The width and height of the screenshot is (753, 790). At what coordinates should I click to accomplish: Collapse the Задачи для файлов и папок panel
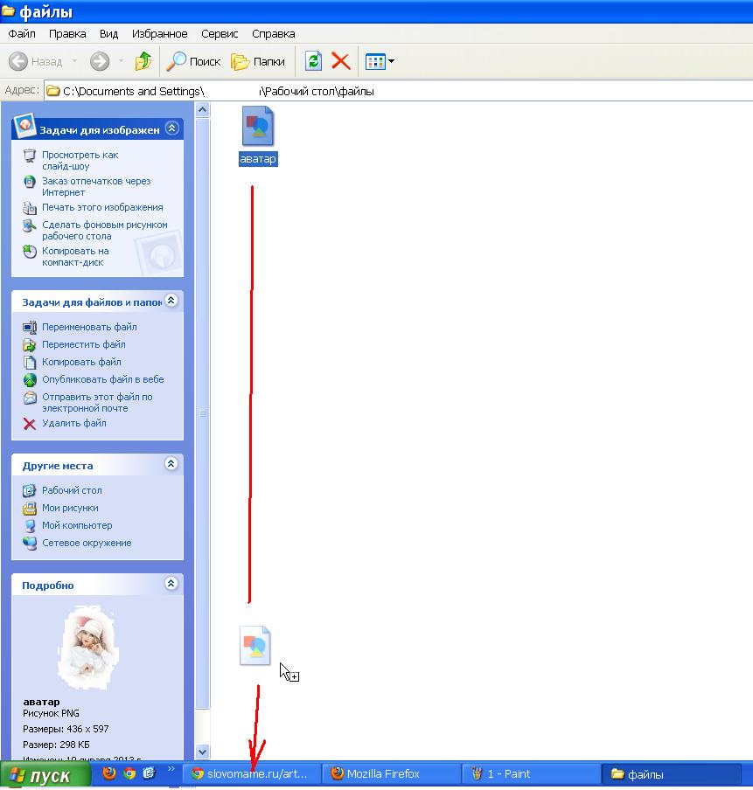[171, 301]
